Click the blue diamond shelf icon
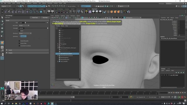 point(41,12)
